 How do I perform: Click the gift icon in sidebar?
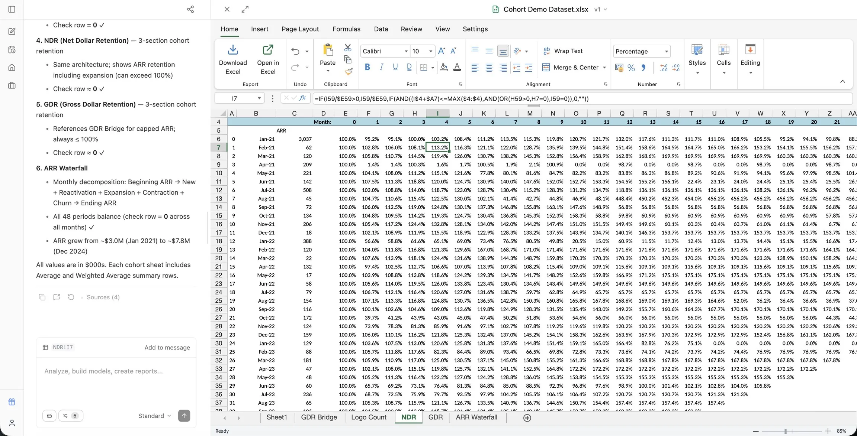pyautogui.click(x=12, y=402)
